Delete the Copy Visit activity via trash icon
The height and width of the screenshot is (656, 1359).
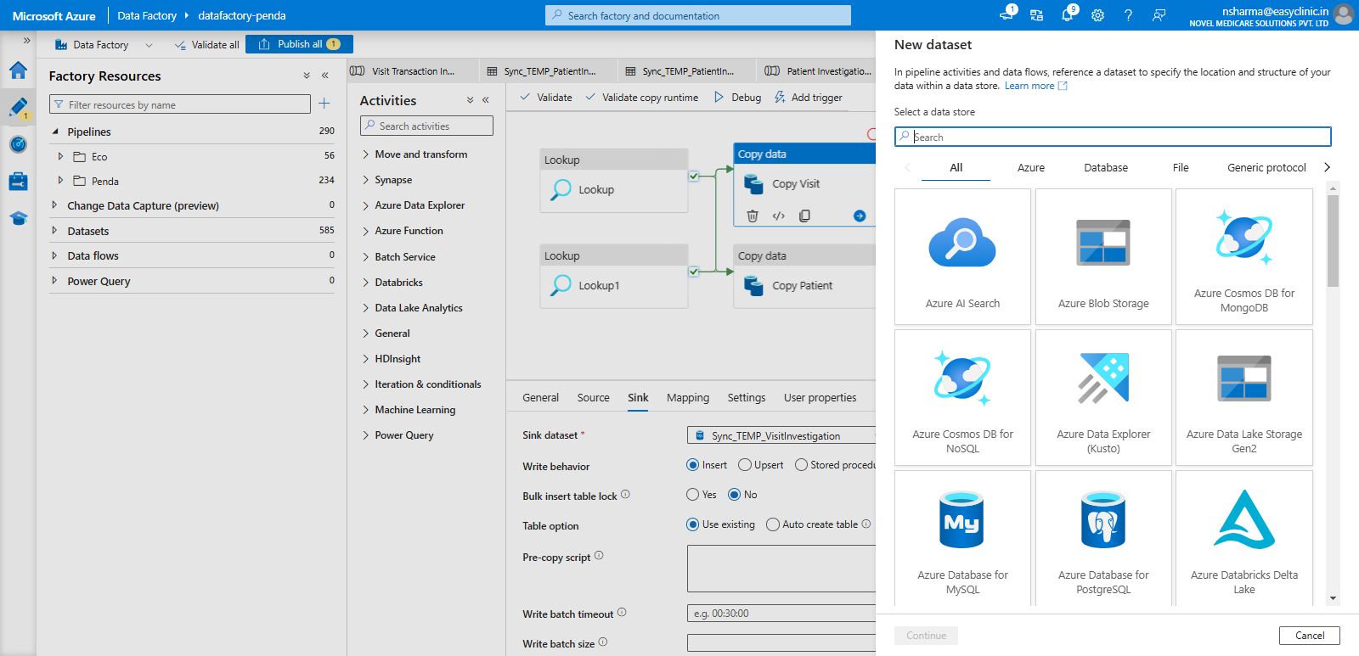pos(752,216)
